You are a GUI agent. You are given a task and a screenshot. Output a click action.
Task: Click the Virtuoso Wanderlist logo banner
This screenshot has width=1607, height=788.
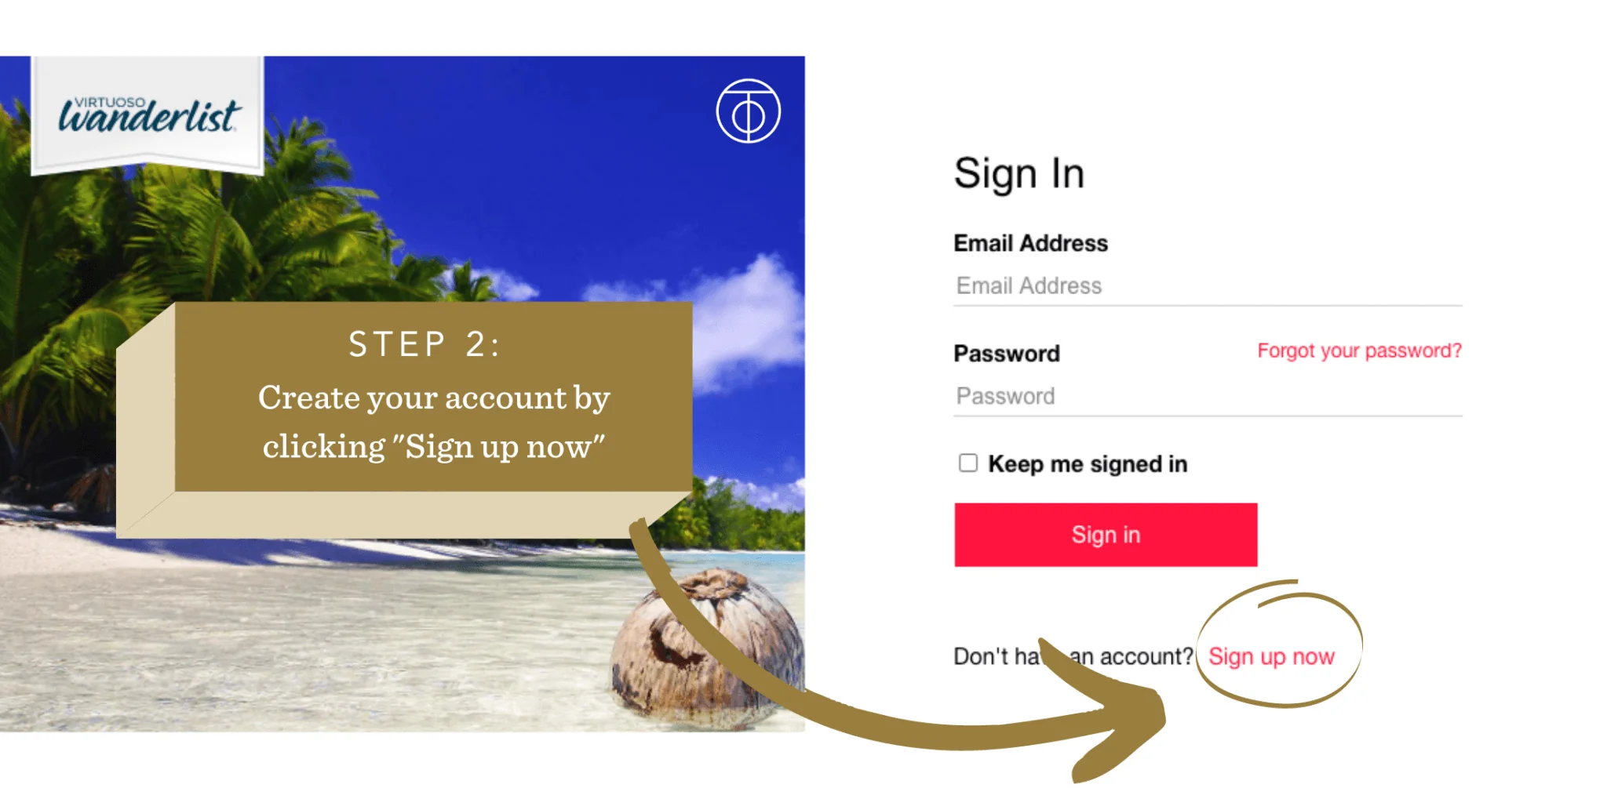pyautogui.click(x=148, y=114)
